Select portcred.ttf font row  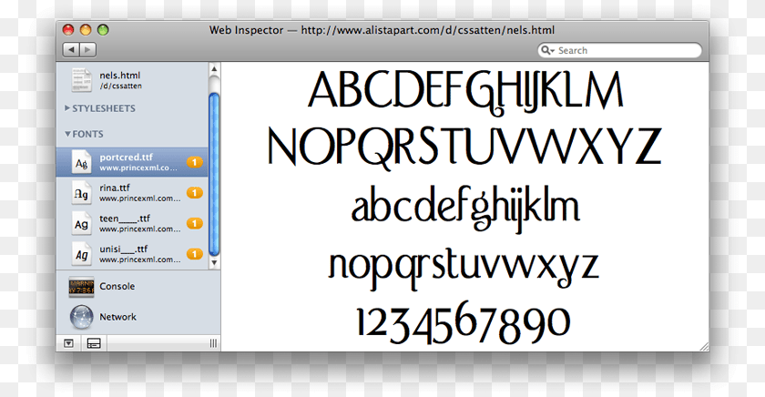tap(132, 162)
